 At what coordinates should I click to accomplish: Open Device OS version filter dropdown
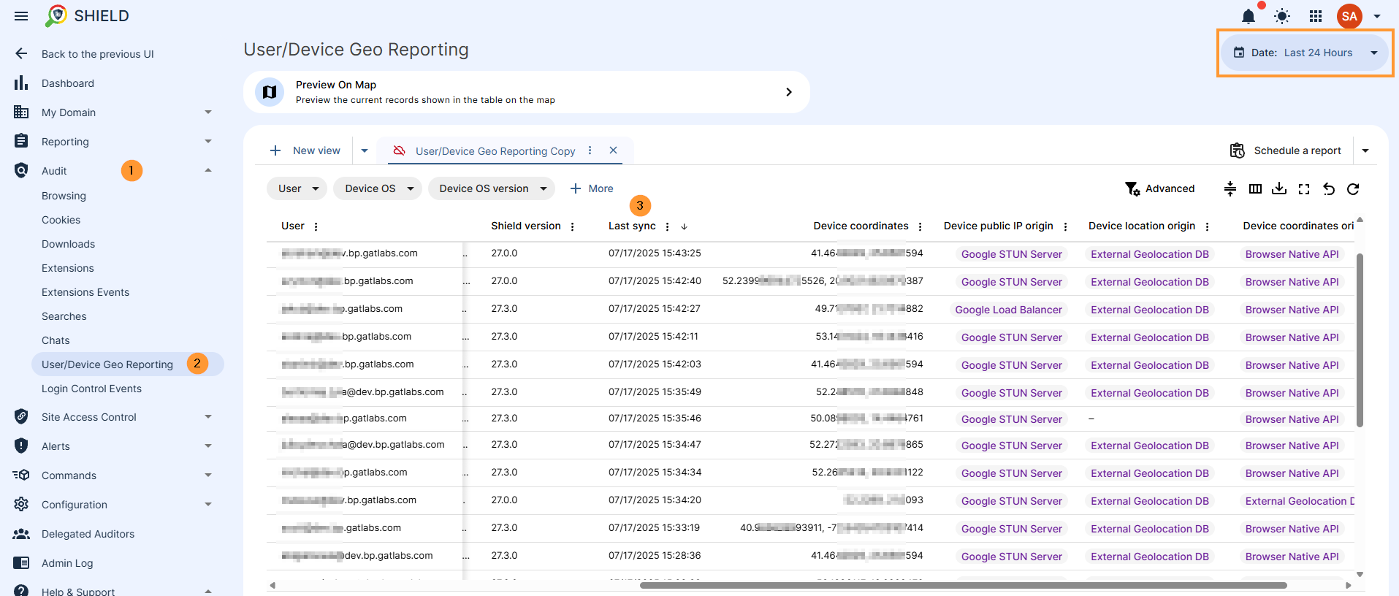click(x=492, y=188)
